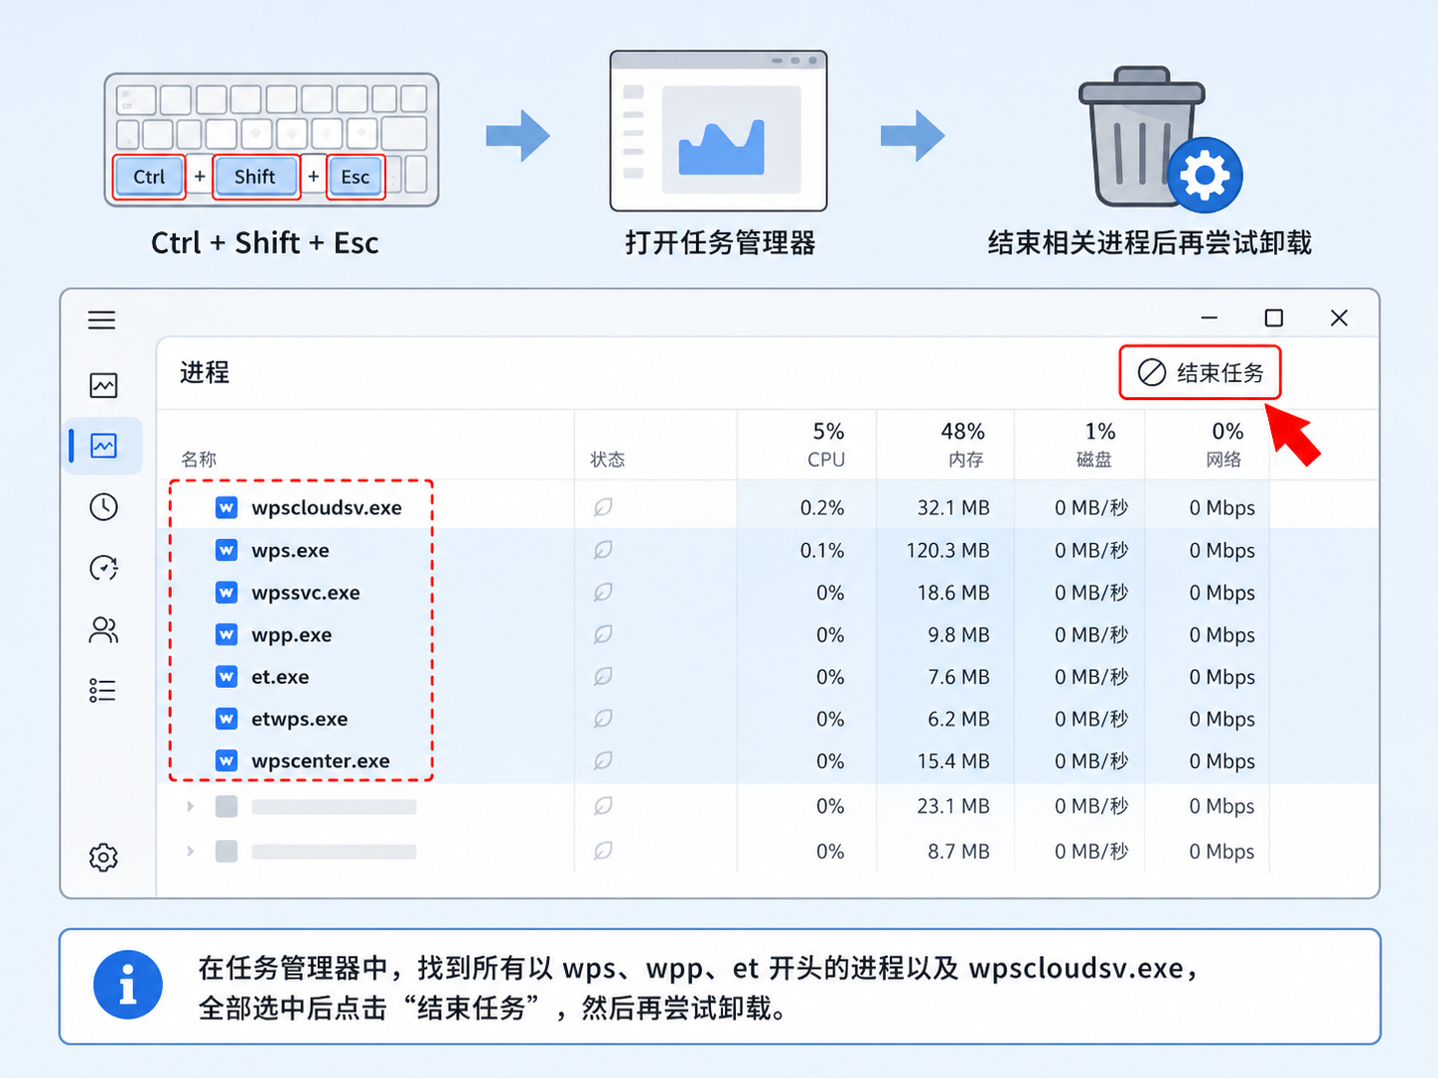This screenshot has height=1078, width=1438.
Task: Maximize the Task Manager window
Action: [x=1274, y=318]
